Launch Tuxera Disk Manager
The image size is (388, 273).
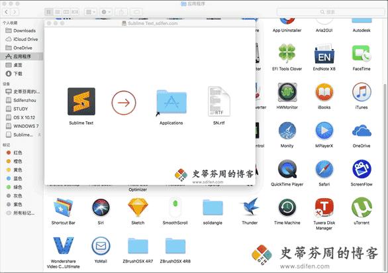(324, 207)
